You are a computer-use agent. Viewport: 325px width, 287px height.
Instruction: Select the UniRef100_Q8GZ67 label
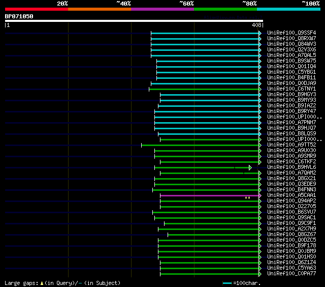291,235
